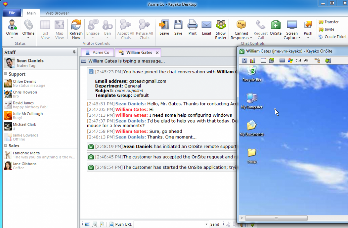This screenshot has height=228, width=348.
Task: Click the Canned Responses icon
Action: click(241, 25)
